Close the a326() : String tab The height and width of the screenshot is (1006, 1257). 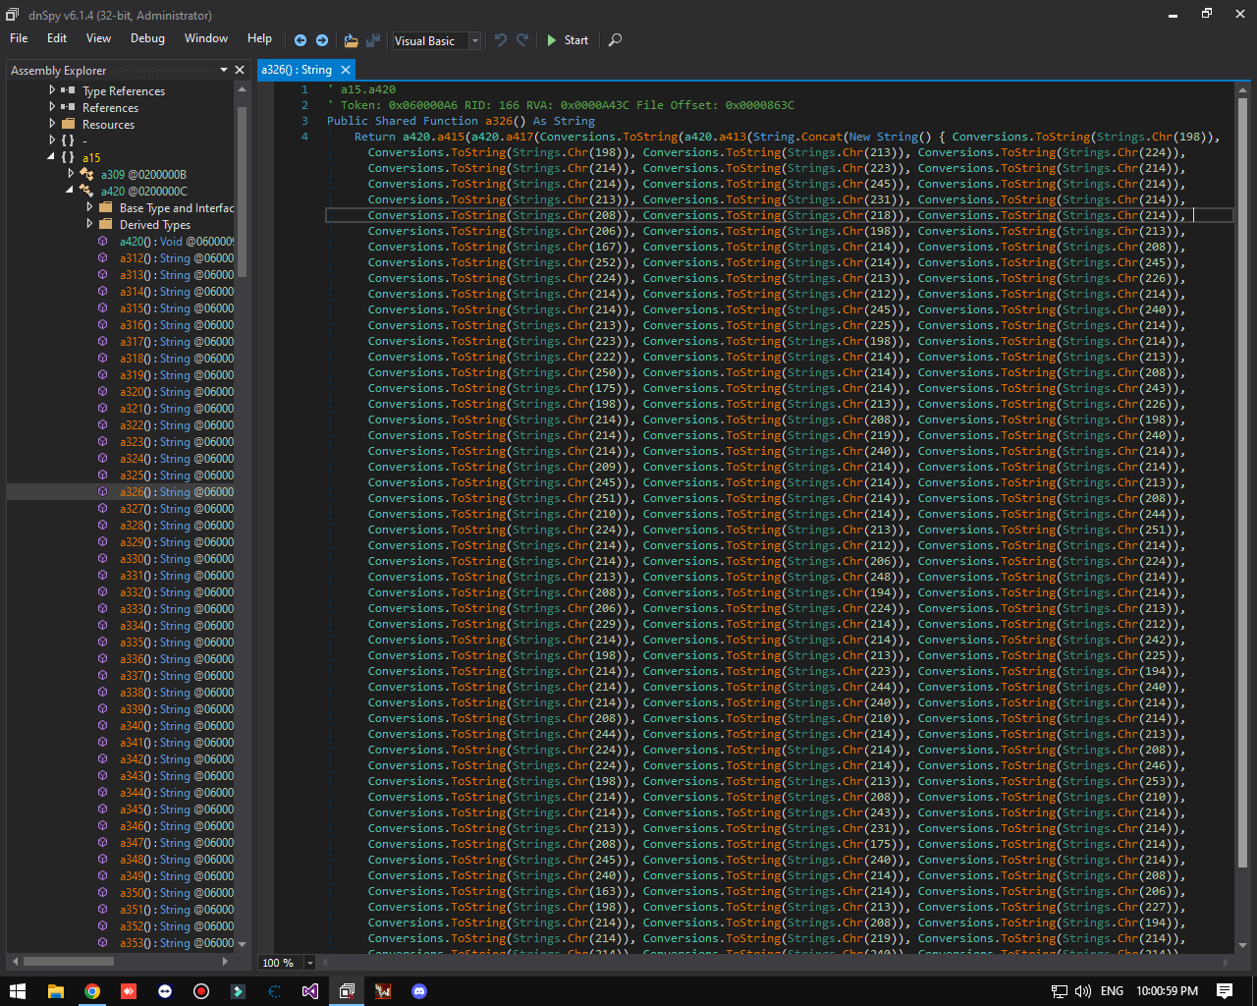[x=346, y=70]
